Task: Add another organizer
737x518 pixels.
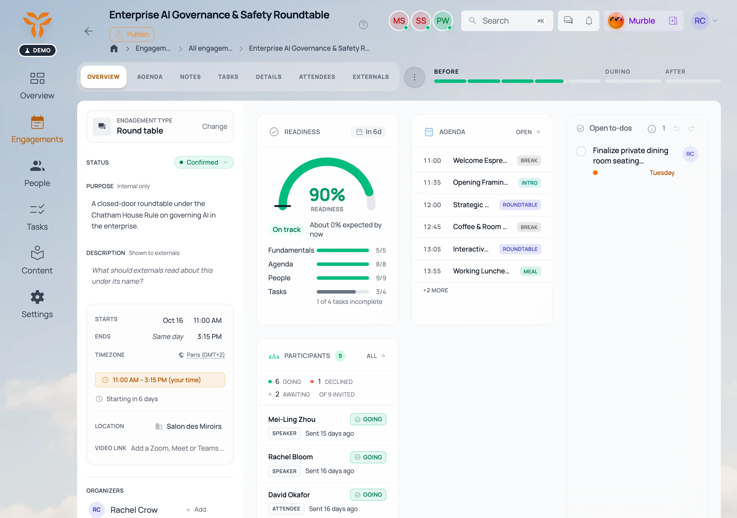Action: tap(196, 510)
